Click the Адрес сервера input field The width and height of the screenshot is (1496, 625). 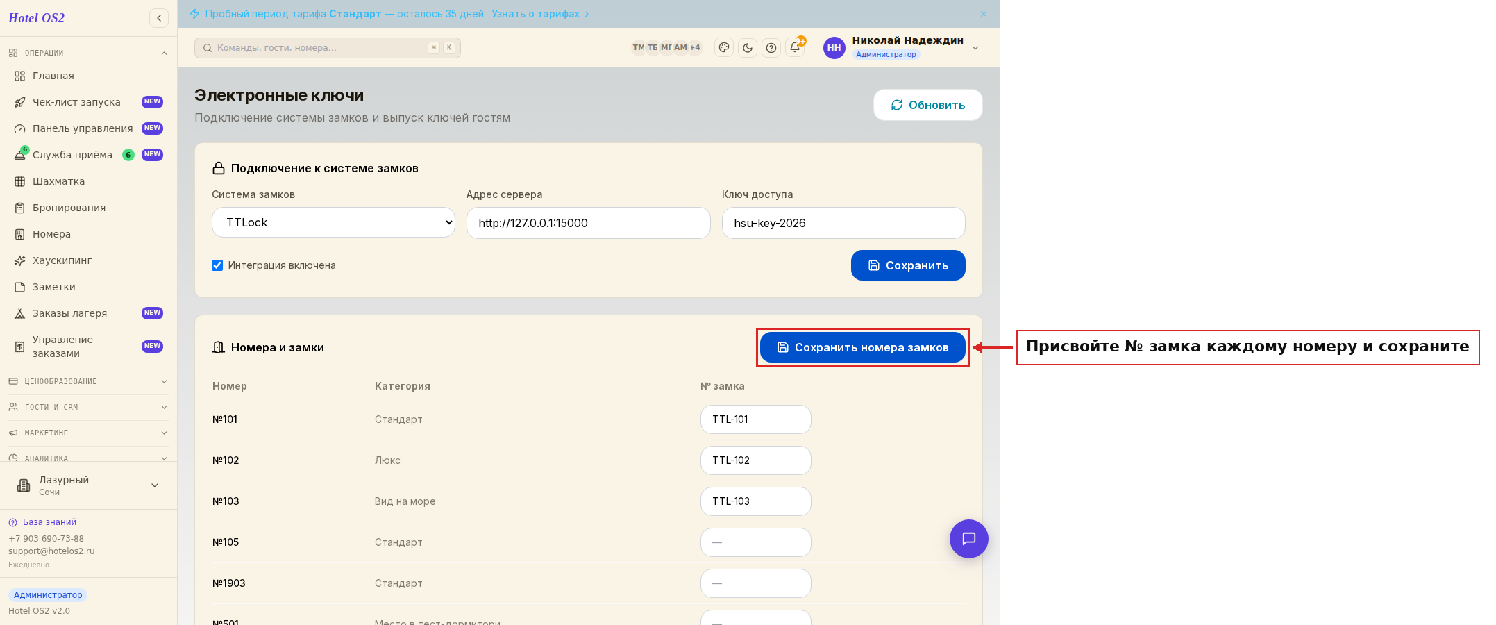pyautogui.click(x=589, y=223)
